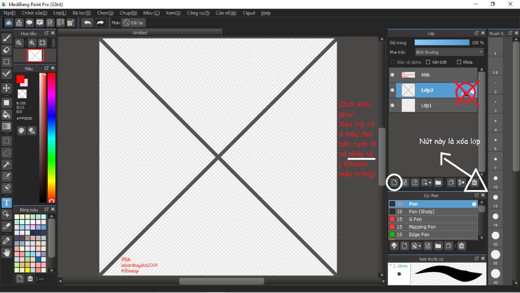The height and width of the screenshot is (293, 520).
Task: Delete layer with trash icon in Lớp panel
Action: point(474,182)
